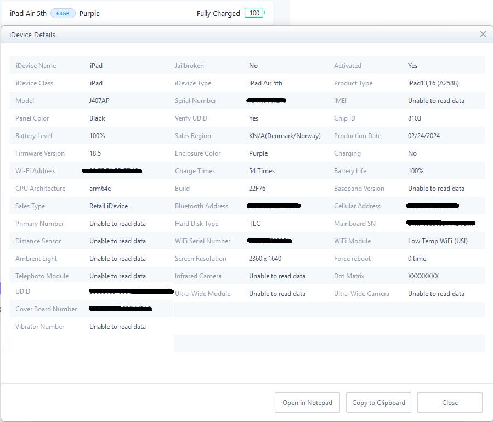Click the screen resolution '2360 x 1640'
This screenshot has height=422, width=493.
coord(265,259)
